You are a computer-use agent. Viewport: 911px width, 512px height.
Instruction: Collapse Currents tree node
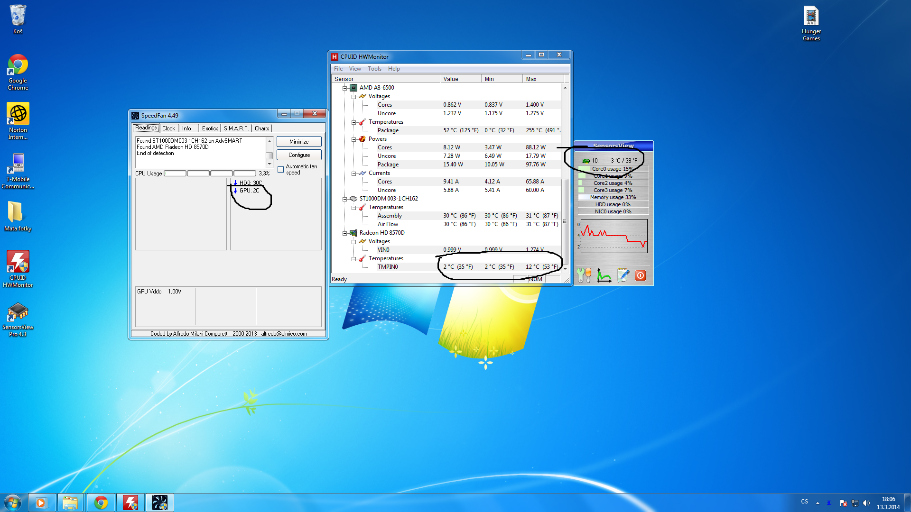(x=353, y=174)
